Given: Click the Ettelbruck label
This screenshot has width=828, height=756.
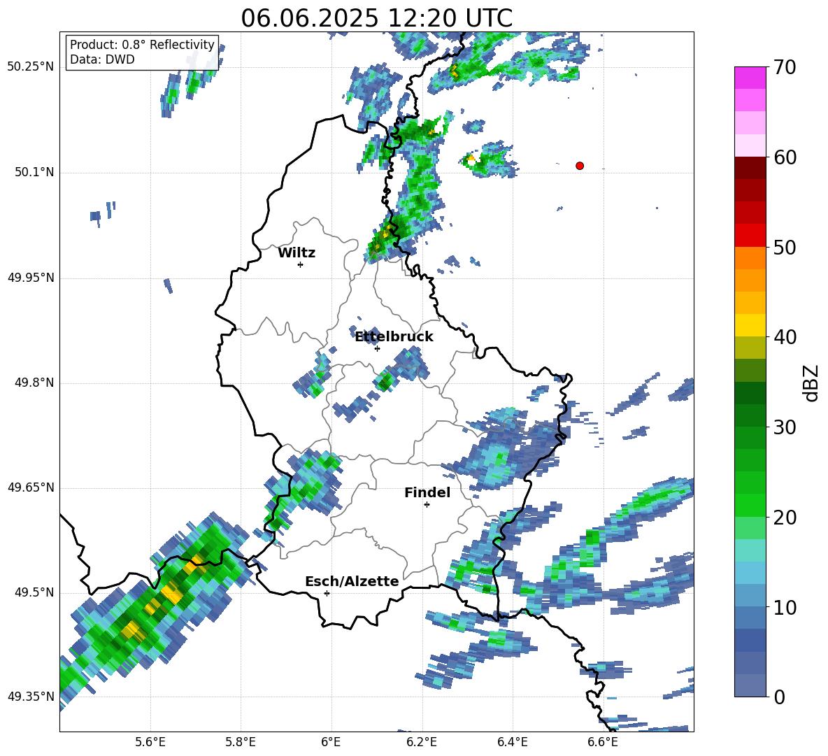Looking at the screenshot, I should 394,337.
